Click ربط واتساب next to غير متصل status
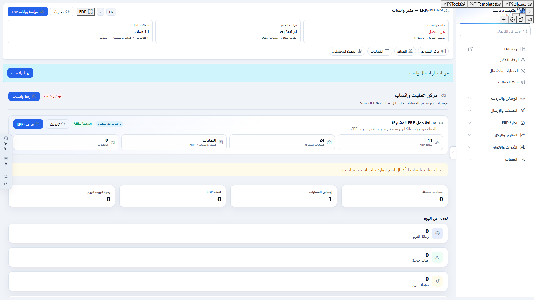 24,96
